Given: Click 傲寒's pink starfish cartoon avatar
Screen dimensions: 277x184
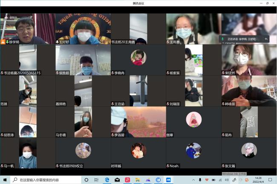Looking at the screenshot, I should click(x=193, y=119).
